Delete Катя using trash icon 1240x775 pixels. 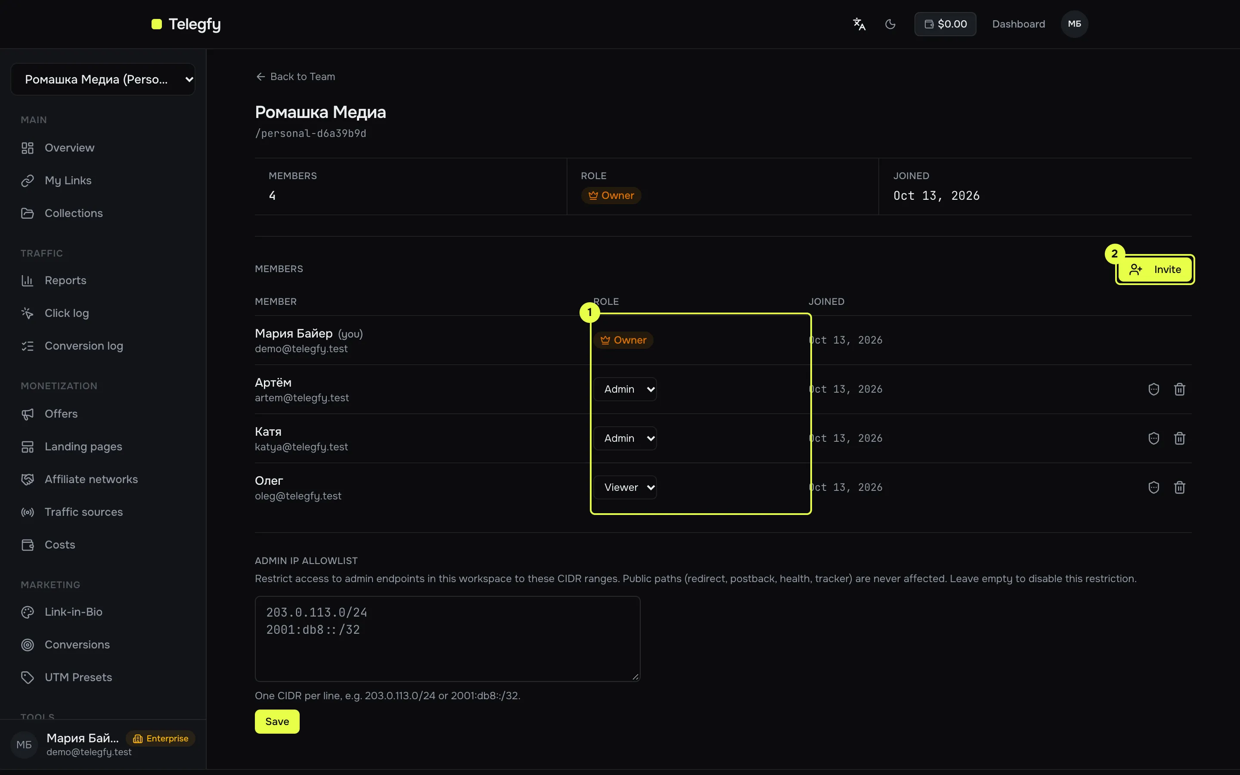tap(1180, 438)
